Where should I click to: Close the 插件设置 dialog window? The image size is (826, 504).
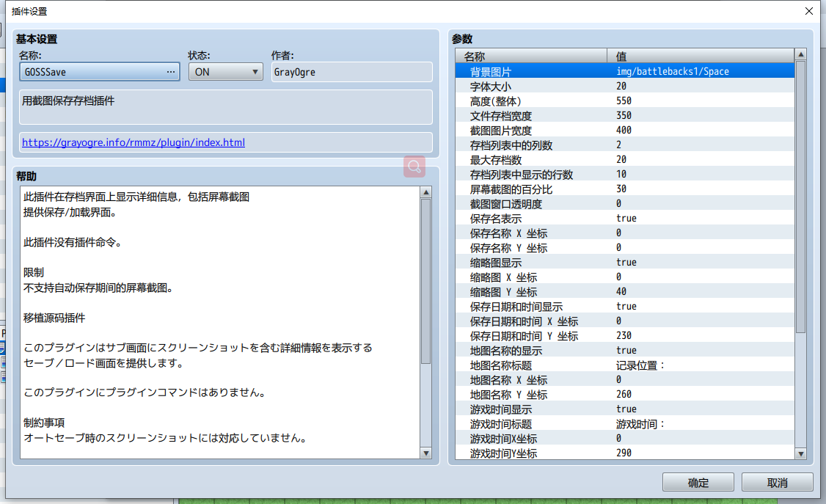pos(809,11)
